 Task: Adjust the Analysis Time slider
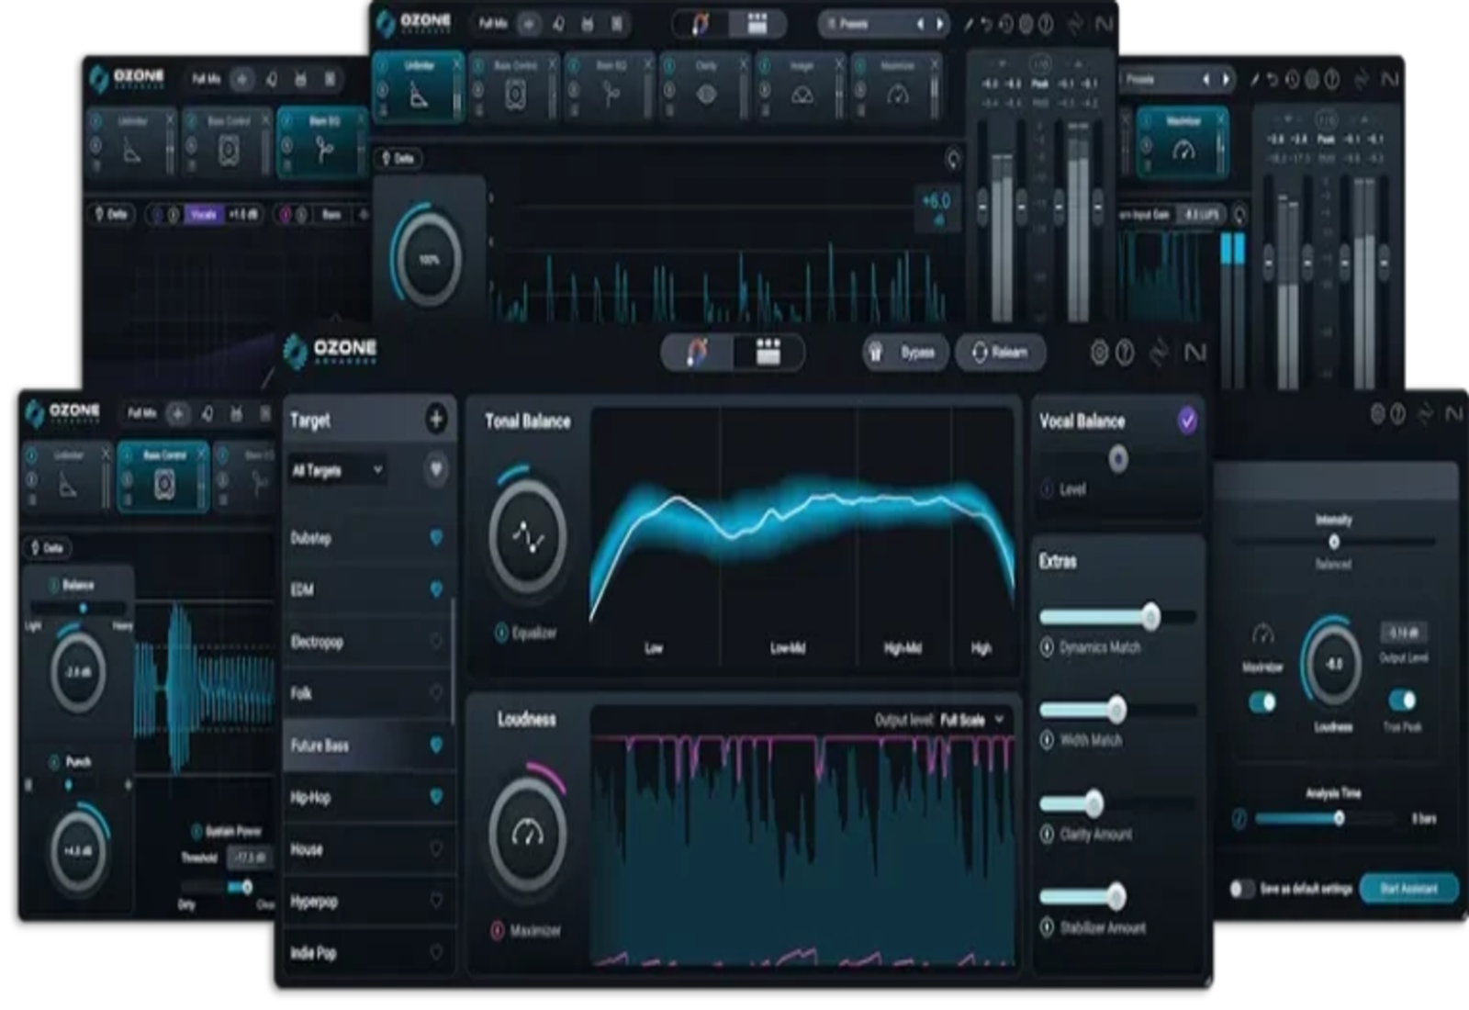(x=1340, y=819)
